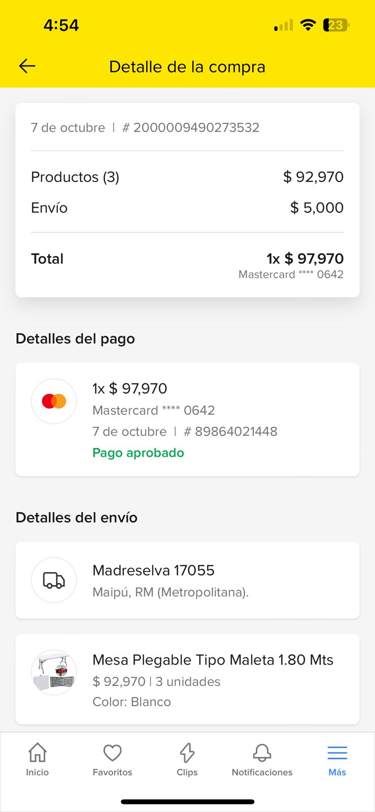Tap the Mastercard logo icon
This screenshot has width=375, height=812.
54,401
